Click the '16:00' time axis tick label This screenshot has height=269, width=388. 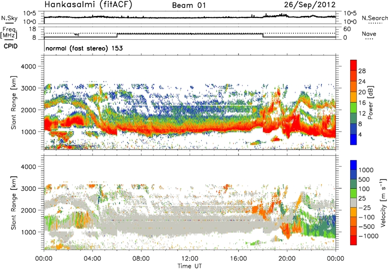point(238,259)
